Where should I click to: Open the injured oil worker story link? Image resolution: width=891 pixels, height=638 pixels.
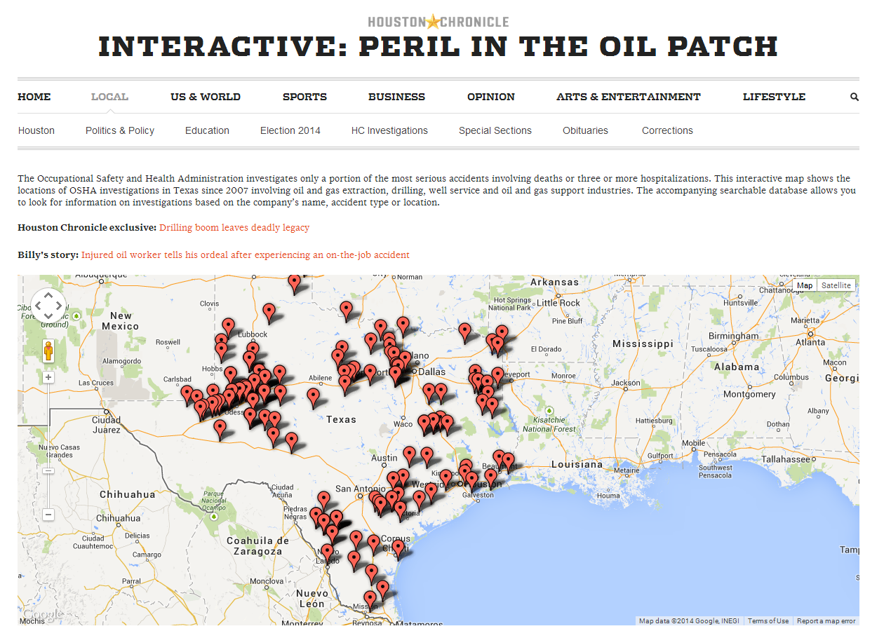245,254
